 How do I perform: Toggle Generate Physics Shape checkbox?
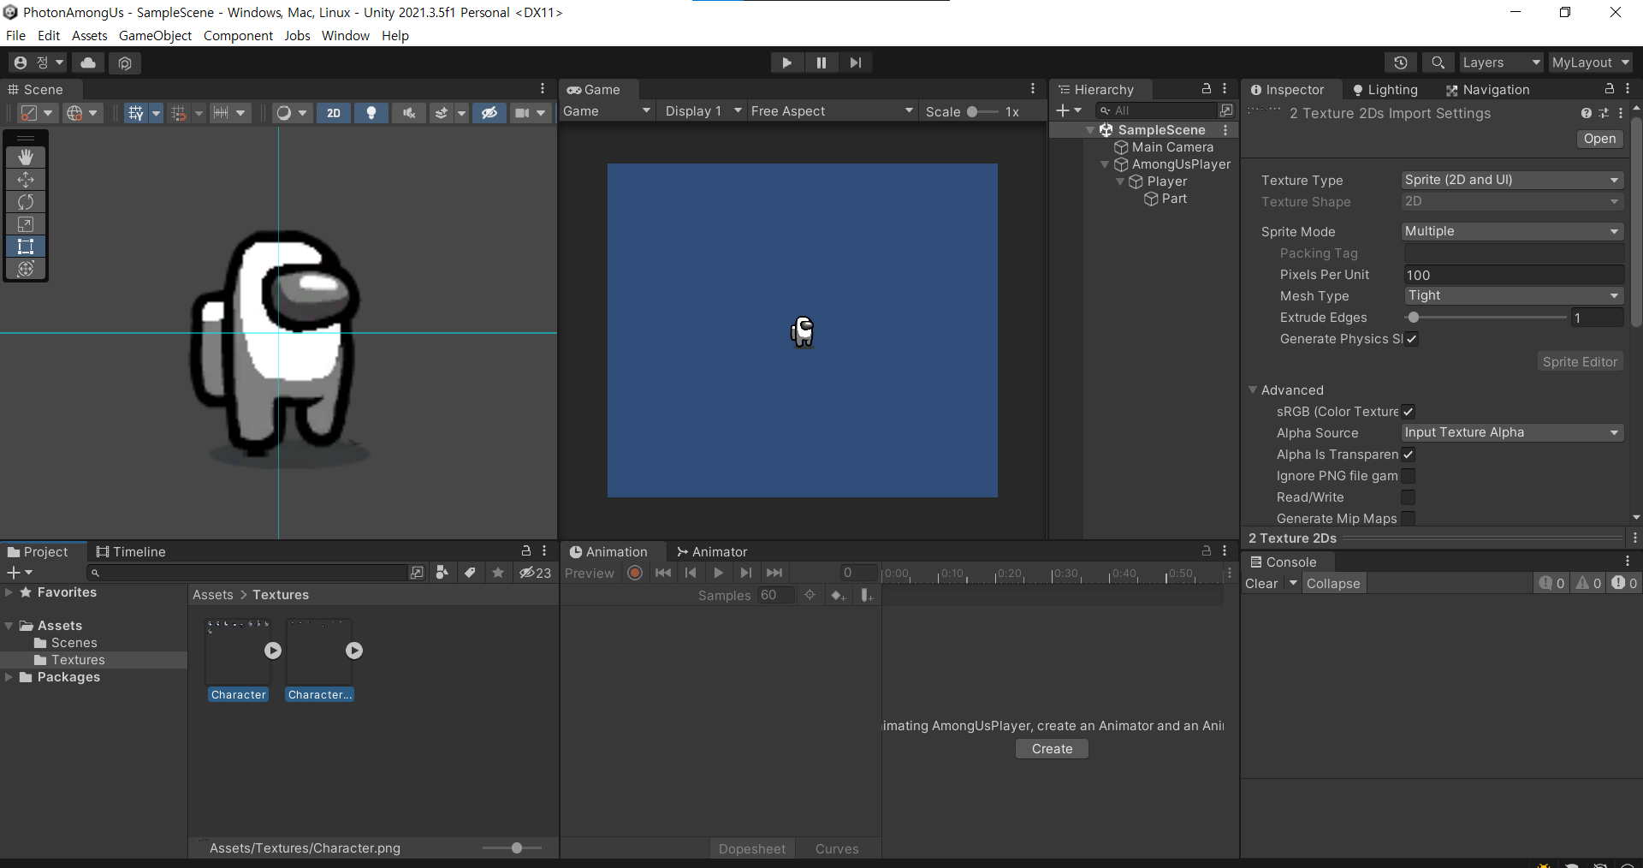[x=1412, y=339]
